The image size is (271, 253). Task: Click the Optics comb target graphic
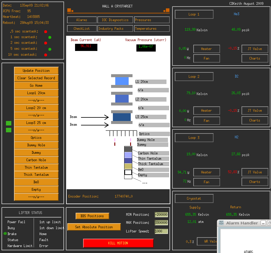(121, 133)
